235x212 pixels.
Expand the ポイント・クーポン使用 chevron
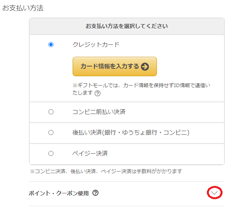(x=214, y=193)
